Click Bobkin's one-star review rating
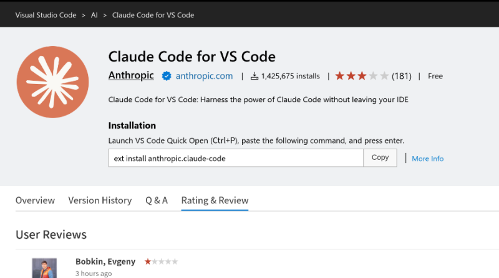 point(161,262)
